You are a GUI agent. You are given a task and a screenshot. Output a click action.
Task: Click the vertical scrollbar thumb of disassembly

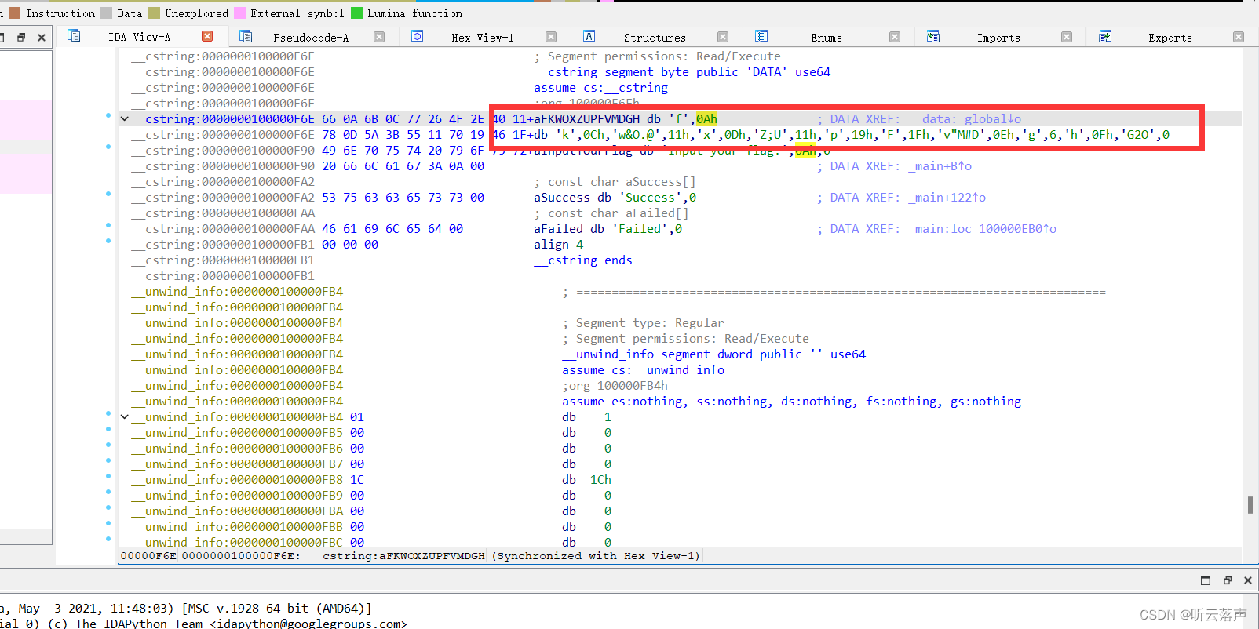click(1250, 504)
